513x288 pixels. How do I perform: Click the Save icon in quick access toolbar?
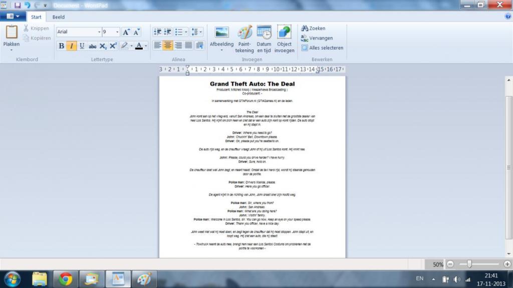[18, 5]
